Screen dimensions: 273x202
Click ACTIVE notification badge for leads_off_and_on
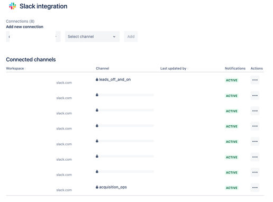pos(232,80)
